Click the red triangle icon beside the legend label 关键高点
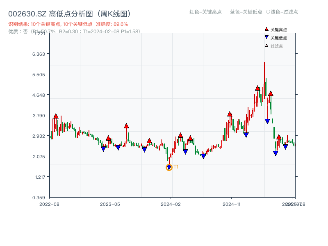 (266, 29)
